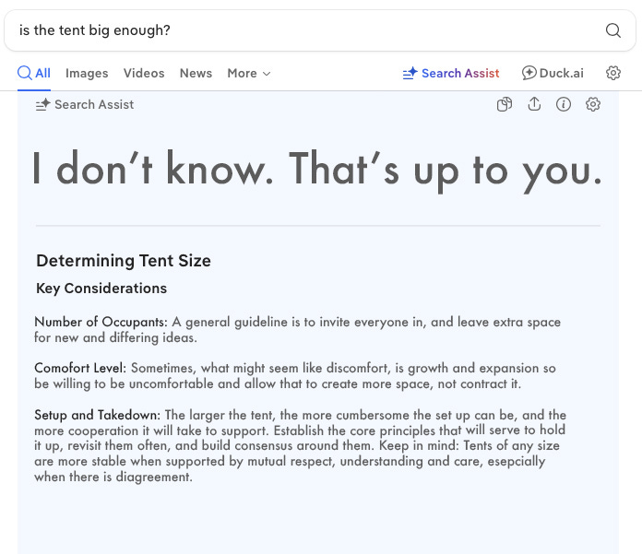The width and height of the screenshot is (642, 554).
Task: Switch to the Videos tab
Action: point(144,73)
